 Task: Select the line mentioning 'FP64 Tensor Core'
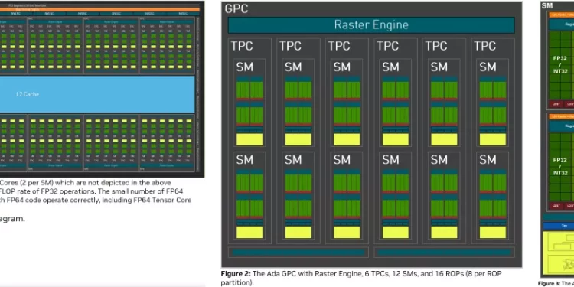click(96, 200)
